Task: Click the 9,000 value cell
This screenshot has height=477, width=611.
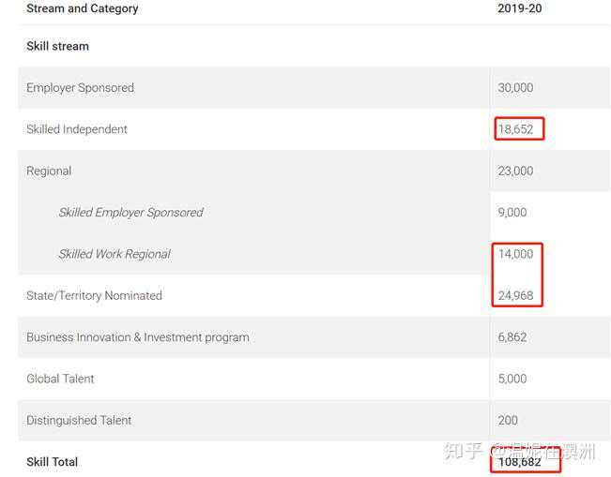Action: pos(512,213)
